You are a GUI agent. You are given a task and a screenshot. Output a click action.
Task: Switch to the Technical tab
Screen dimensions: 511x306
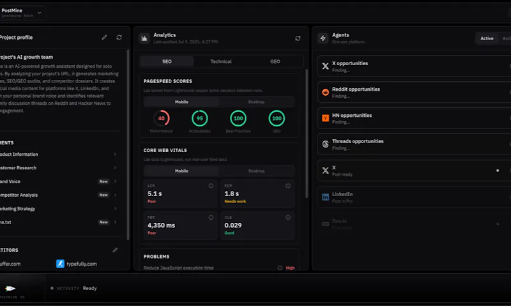click(221, 61)
